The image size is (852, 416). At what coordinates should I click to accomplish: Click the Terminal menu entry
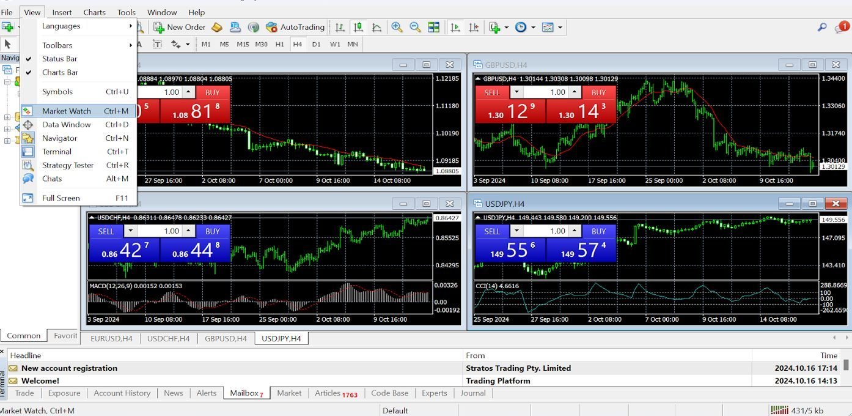(78, 152)
